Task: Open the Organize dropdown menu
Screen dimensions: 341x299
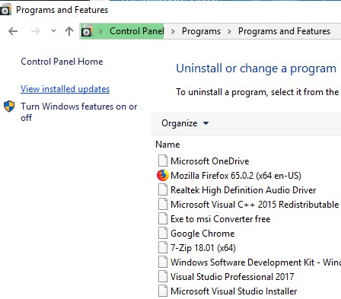Action: click(185, 123)
